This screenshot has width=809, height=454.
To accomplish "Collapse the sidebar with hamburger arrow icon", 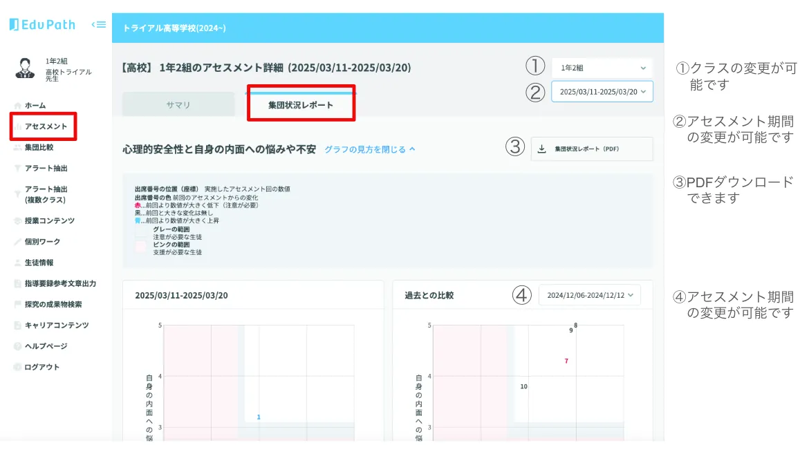I will pos(99,24).
